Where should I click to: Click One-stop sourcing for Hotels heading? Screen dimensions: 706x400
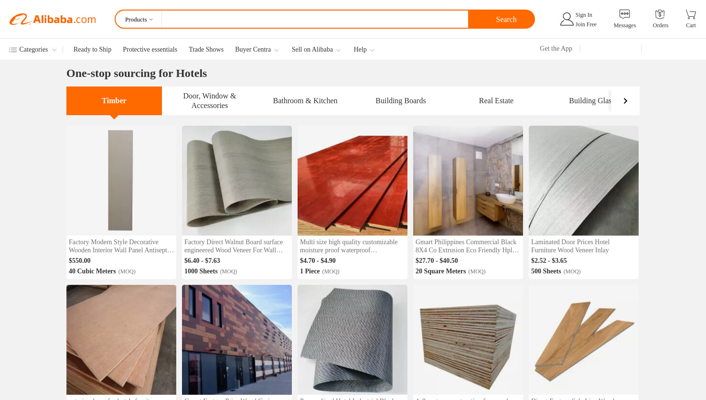(x=137, y=74)
